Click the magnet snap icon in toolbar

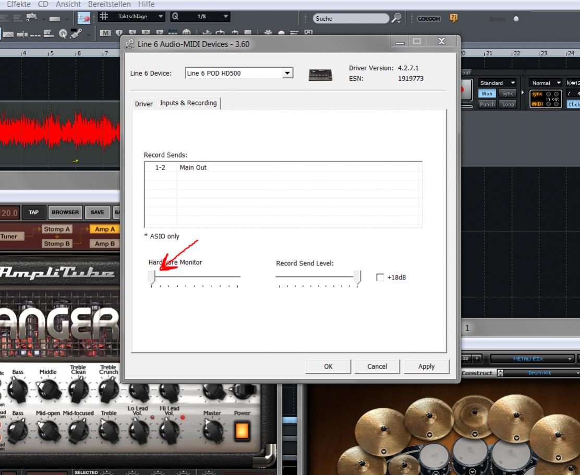click(83, 17)
